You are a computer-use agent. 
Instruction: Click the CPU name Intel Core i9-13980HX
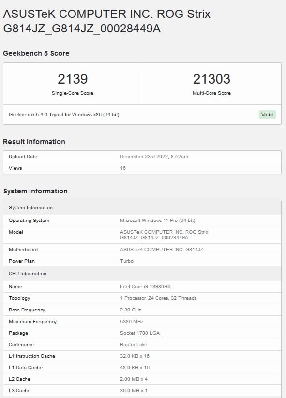pos(146,287)
